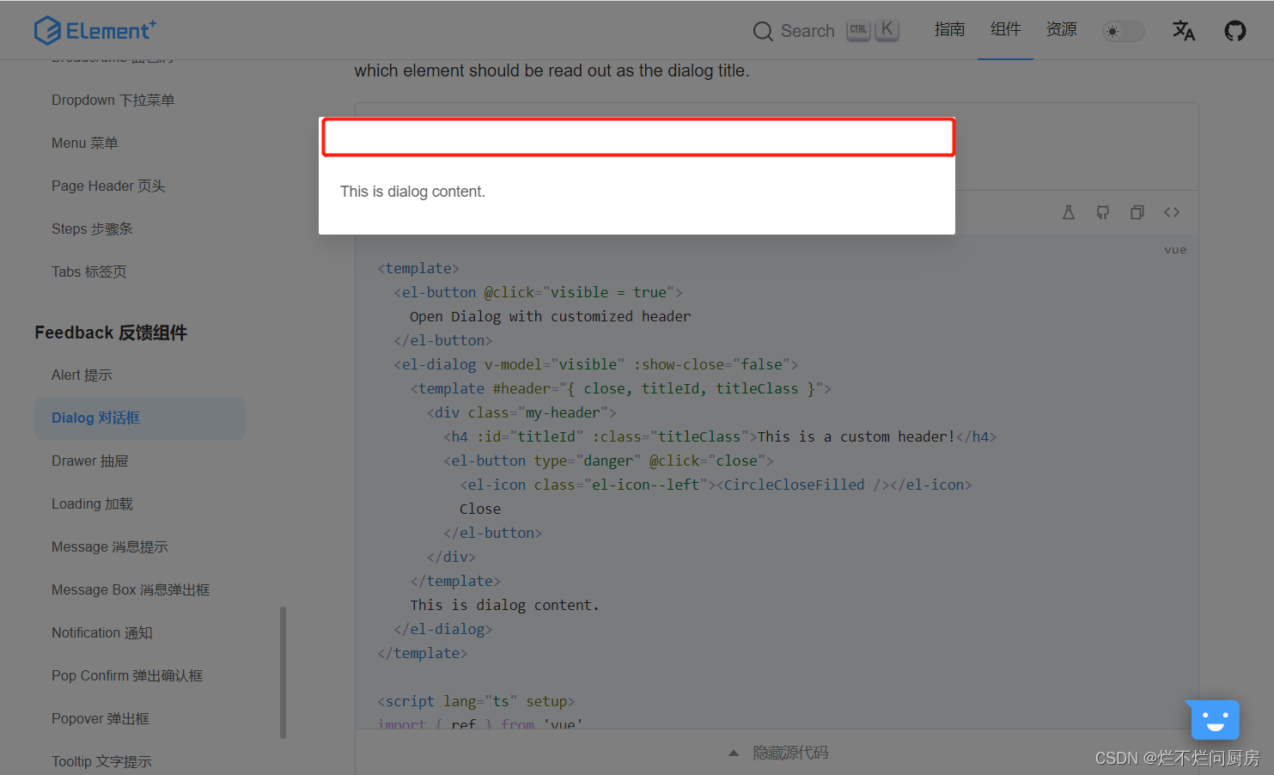The image size is (1274, 775).
Task: Open the chat assistant bubble at bottom right
Action: [x=1213, y=720]
